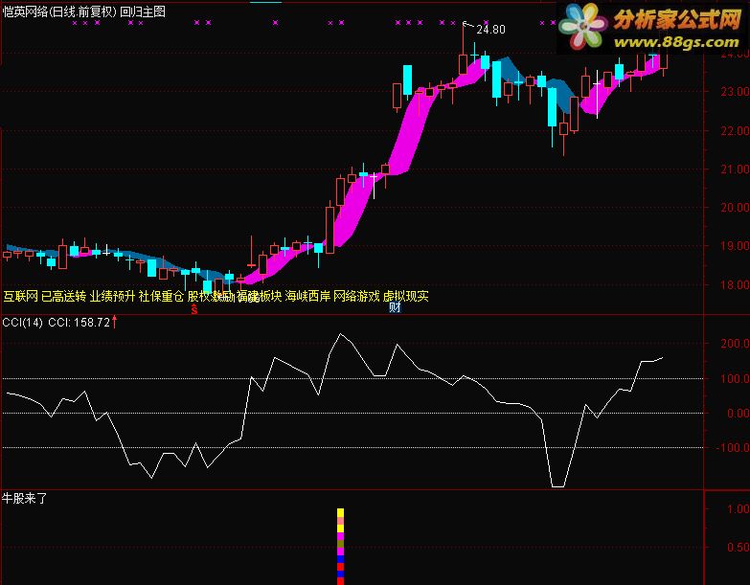The width and height of the screenshot is (750, 585).
Task: Click the -100.0 CCI axis label
Action: point(733,448)
